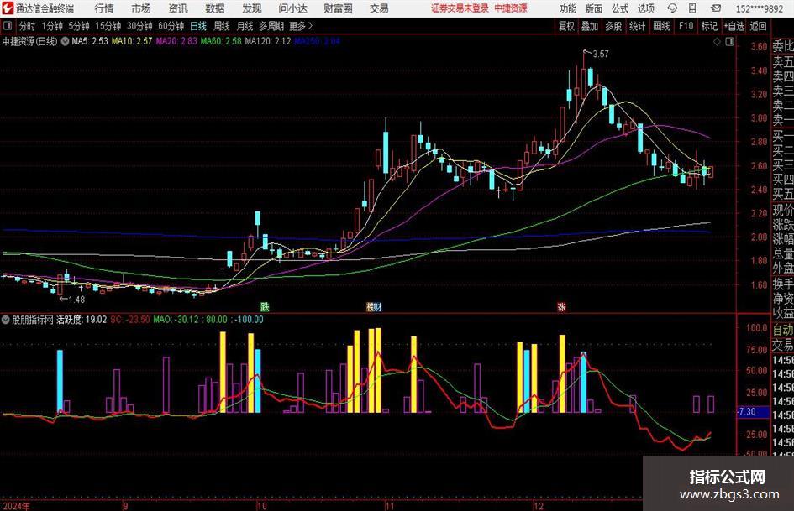Open the 公式 menu
The height and width of the screenshot is (511, 794).
[620, 8]
